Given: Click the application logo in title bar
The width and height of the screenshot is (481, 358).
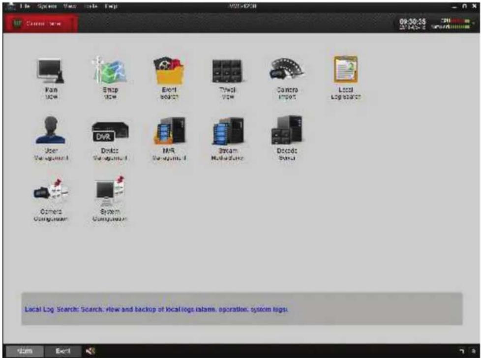Looking at the screenshot, I should (x=11, y=6).
